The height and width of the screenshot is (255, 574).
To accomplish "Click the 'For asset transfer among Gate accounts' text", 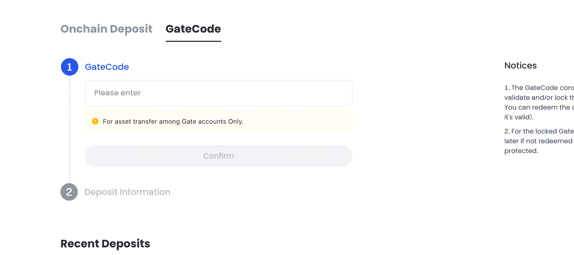I will pos(173,122).
